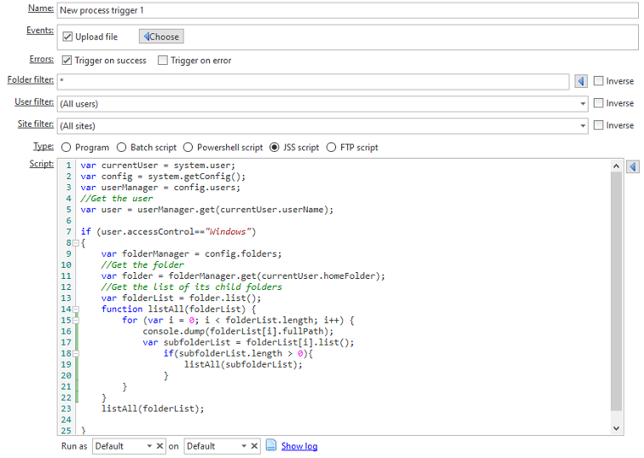The height and width of the screenshot is (458, 644).
Task: Click 'var folderList = folder.list();' line
Action: (x=181, y=299)
